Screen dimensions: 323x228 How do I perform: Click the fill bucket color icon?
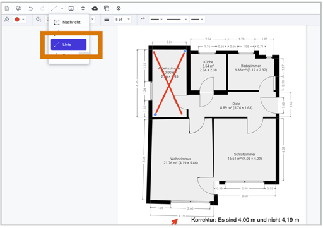click(x=38, y=20)
